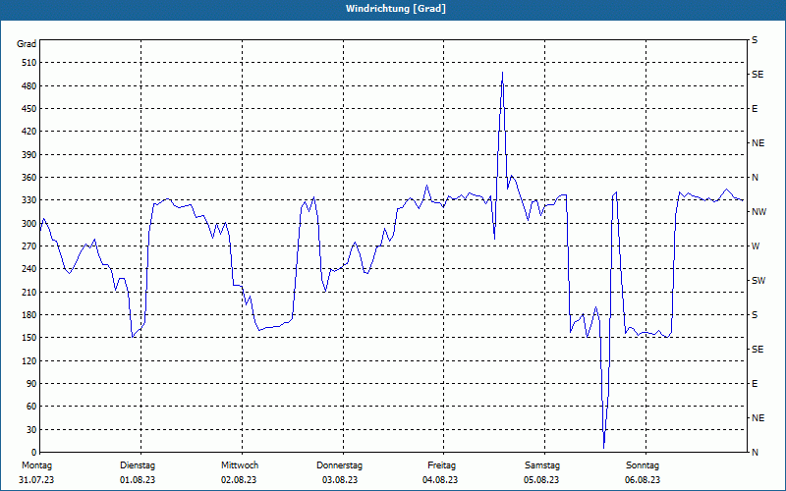This screenshot has width=786, height=491.
Task: Click the chart title "Windrichtung [Grad]"
Action: point(396,9)
